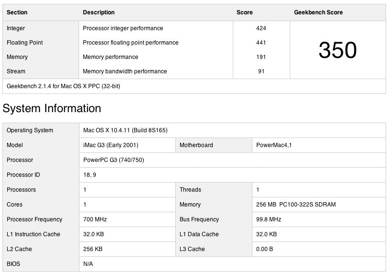Click the 'Memory' label in System Information
The height and width of the screenshot is (275, 388).
pyautogui.click(x=190, y=205)
